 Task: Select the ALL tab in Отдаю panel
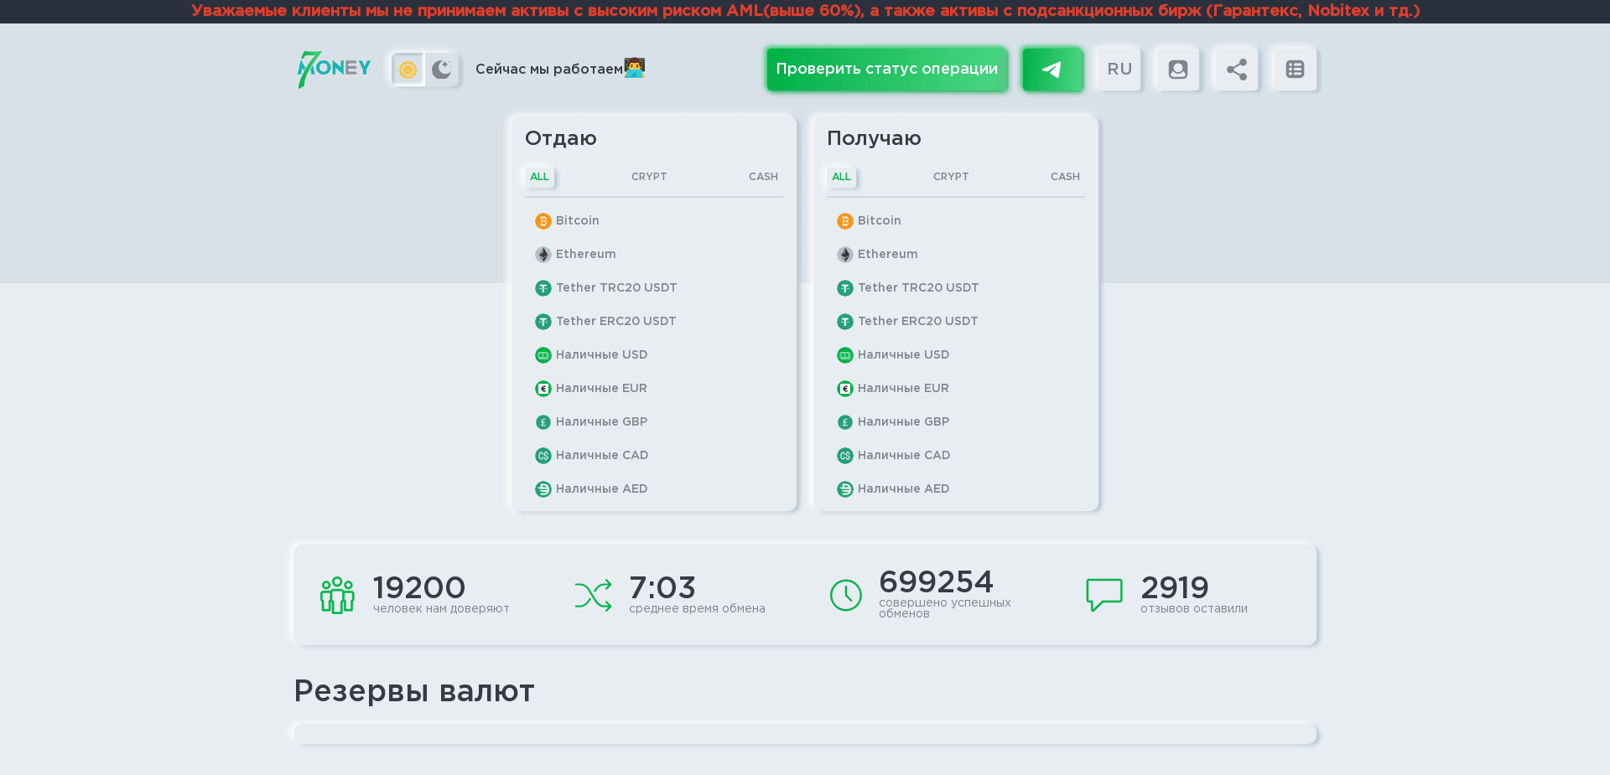[x=539, y=177]
